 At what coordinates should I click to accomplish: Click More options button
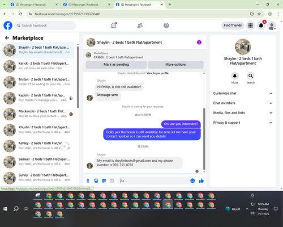(175, 65)
